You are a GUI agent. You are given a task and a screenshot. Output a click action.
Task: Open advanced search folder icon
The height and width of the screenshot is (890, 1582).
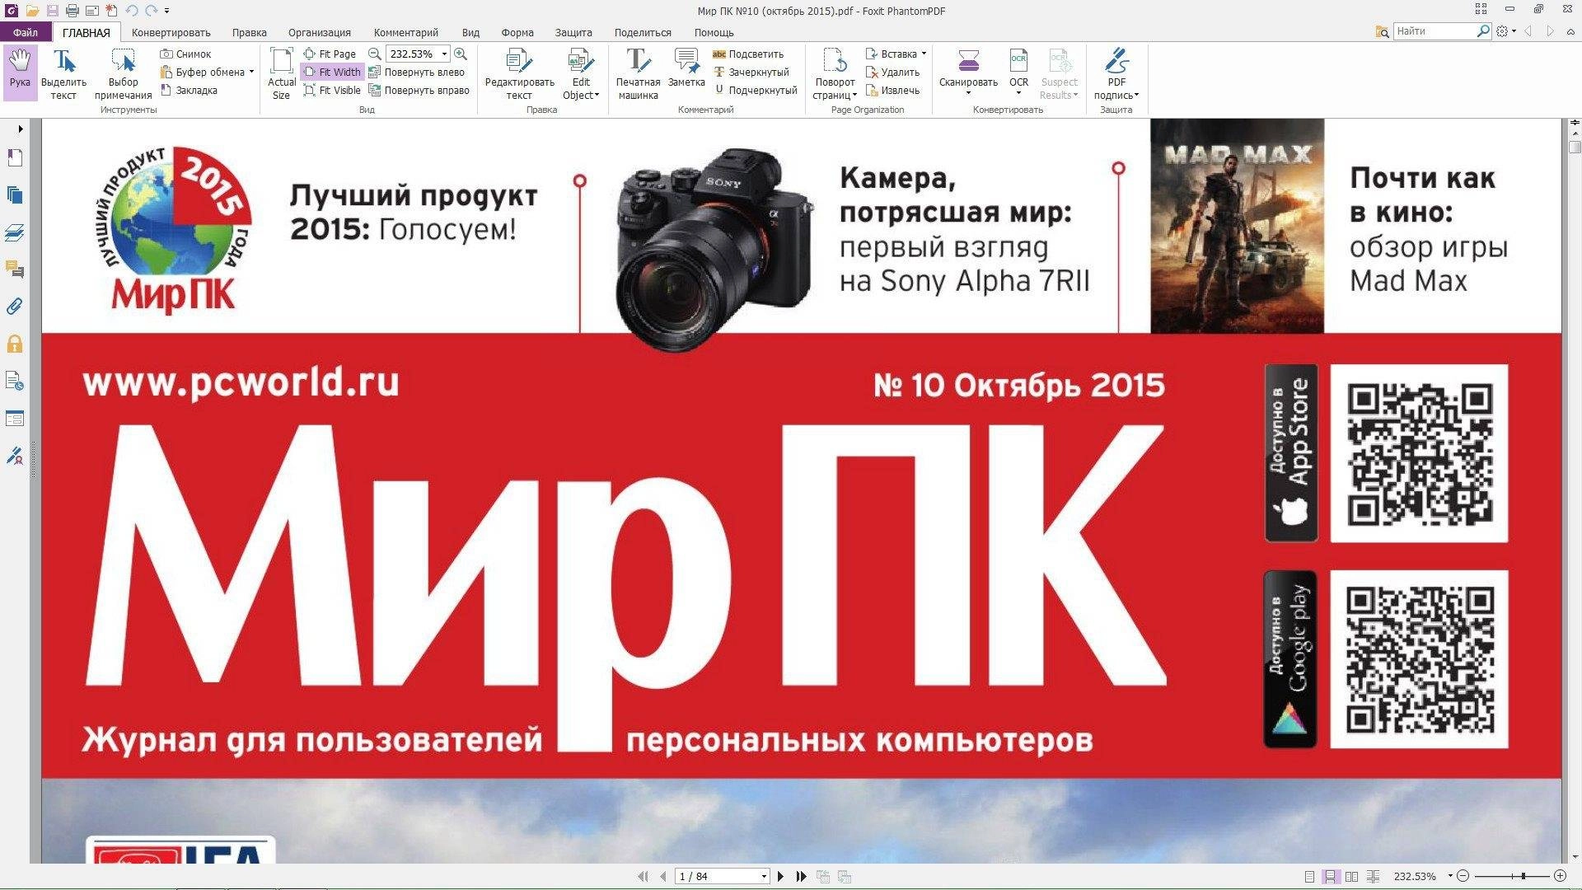coord(1383,31)
